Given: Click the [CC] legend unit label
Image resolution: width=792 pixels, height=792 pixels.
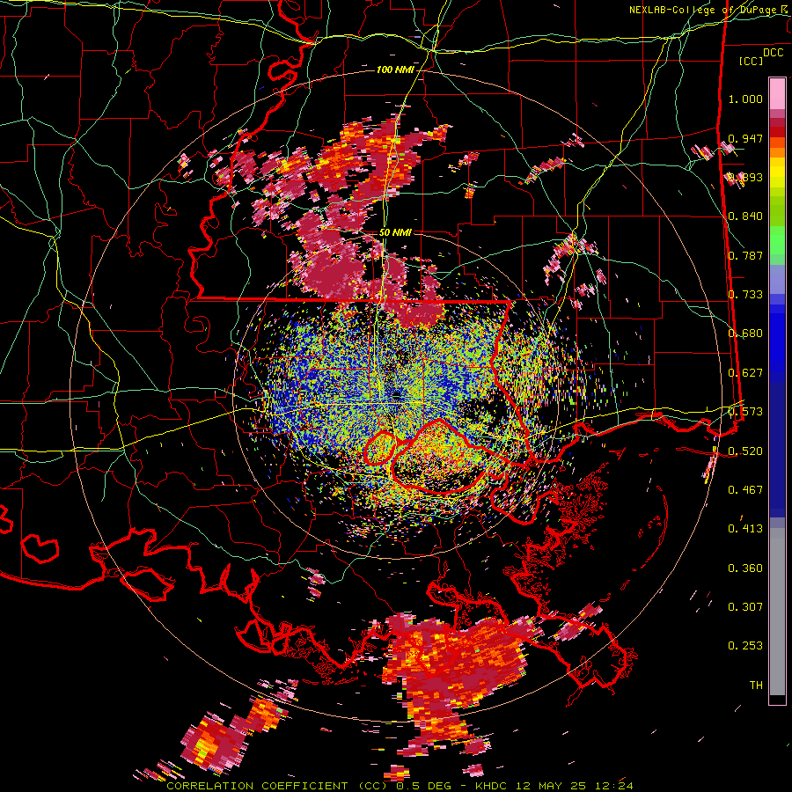Looking at the screenshot, I should click(x=752, y=61).
